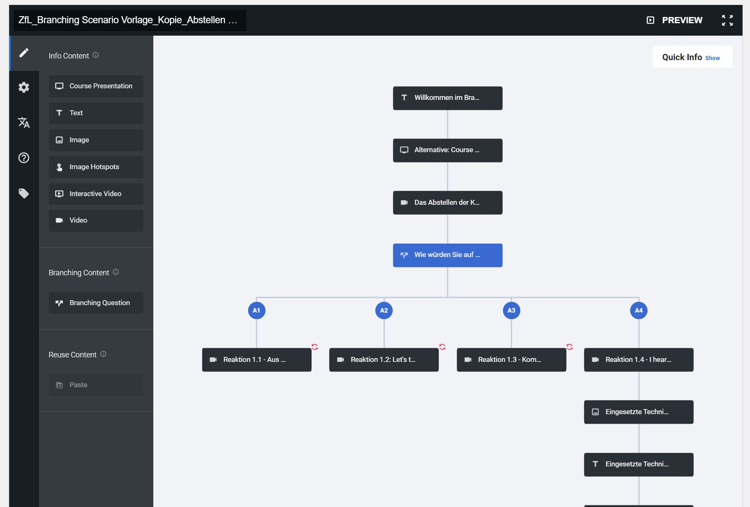Screen dimensions: 750x507
Task: Select the edit pencil panel
Action: tap(24, 52)
